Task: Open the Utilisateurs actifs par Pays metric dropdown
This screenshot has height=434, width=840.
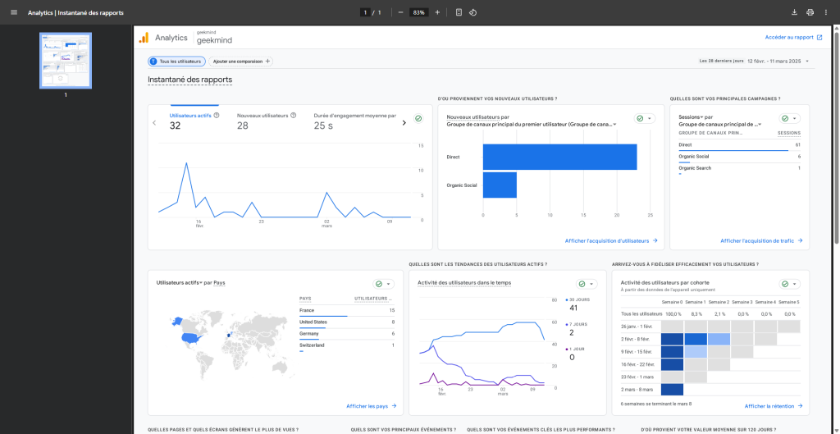Action: coord(179,282)
